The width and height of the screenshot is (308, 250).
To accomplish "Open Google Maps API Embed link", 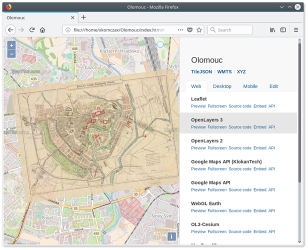I will [260, 189].
